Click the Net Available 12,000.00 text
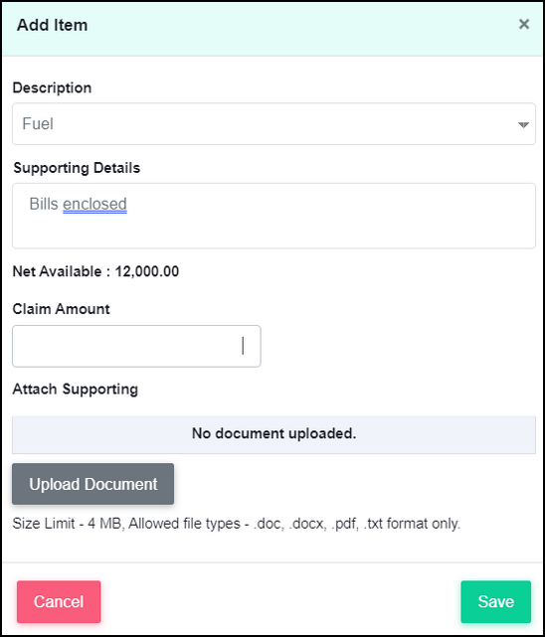Viewport: 545px width, 637px height. click(95, 271)
